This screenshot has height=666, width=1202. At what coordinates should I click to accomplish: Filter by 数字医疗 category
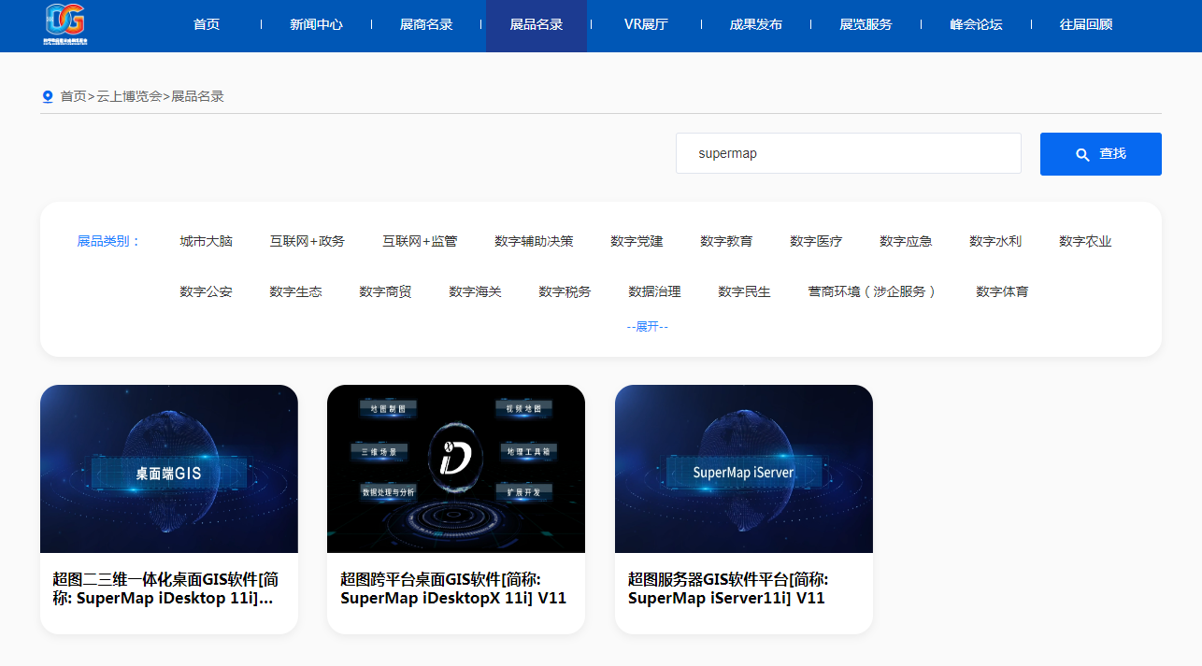pyautogui.click(x=816, y=241)
